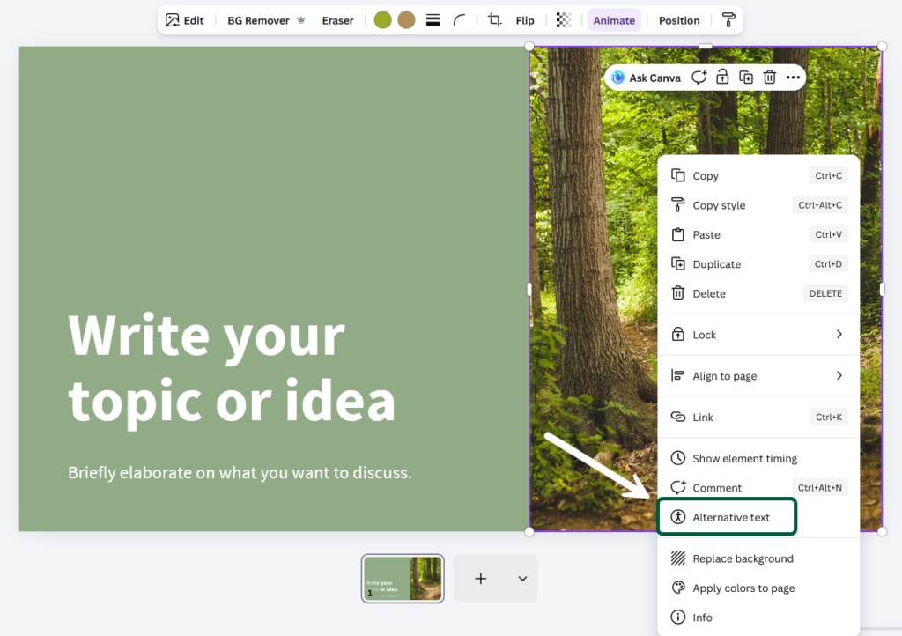The width and height of the screenshot is (902, 636).
Task: Select the tan brown color swatch
Action: (x=406, y=20)
